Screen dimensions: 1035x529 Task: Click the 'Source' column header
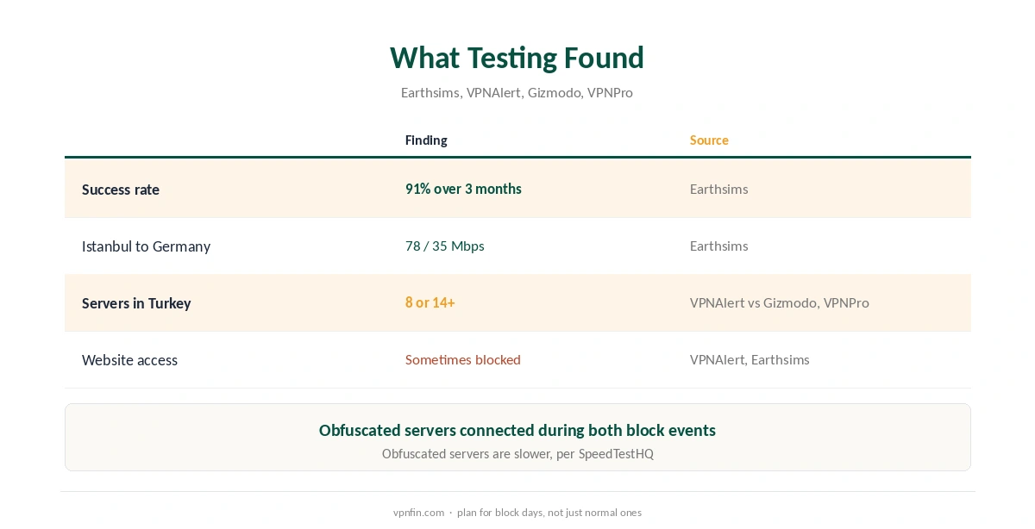709,140
